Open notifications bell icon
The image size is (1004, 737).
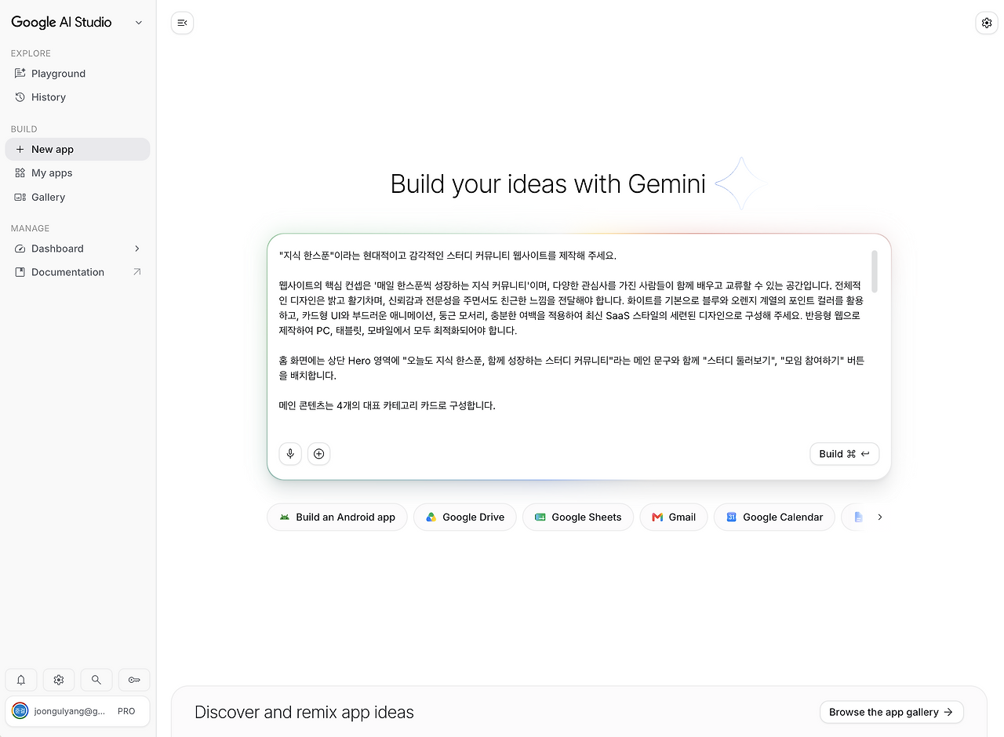click(21, 680)
